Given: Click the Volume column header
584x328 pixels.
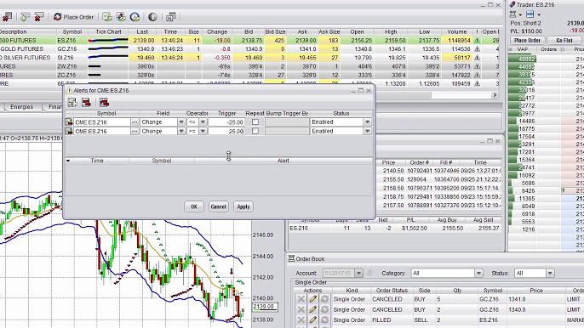Looking at the screenshot, I should tap(456, 32).
